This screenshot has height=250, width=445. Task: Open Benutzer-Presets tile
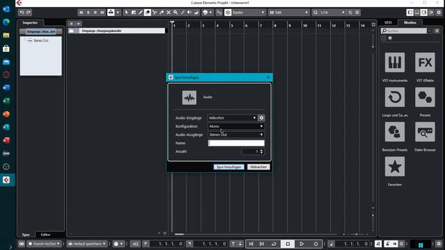(395, 132)
